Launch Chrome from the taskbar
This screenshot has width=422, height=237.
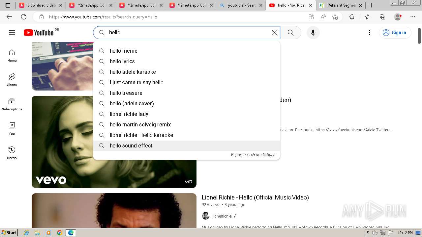[59, 233]
